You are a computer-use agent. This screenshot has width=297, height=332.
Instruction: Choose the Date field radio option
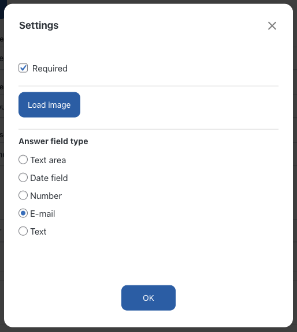click(23, 178)
